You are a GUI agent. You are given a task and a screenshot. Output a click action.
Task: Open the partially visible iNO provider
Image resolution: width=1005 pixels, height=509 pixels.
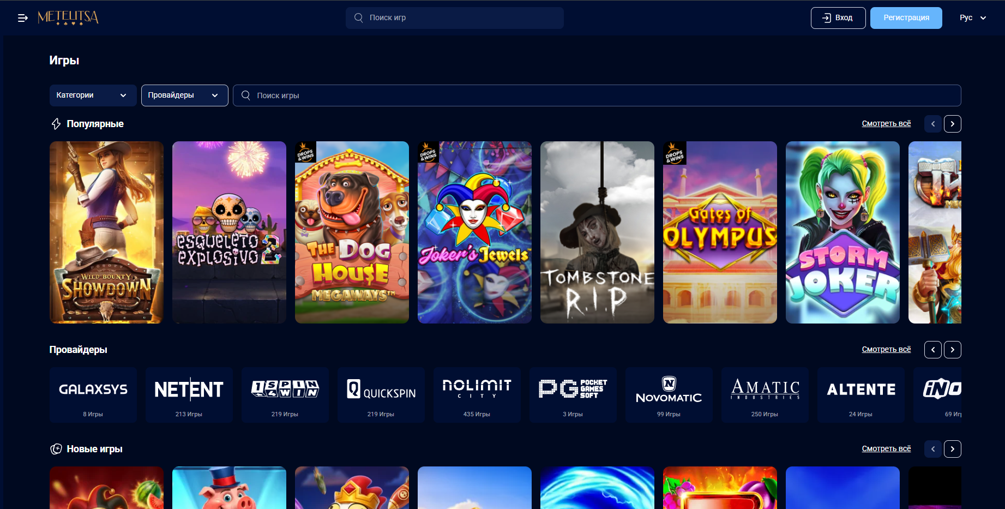(x=937, y=395)
